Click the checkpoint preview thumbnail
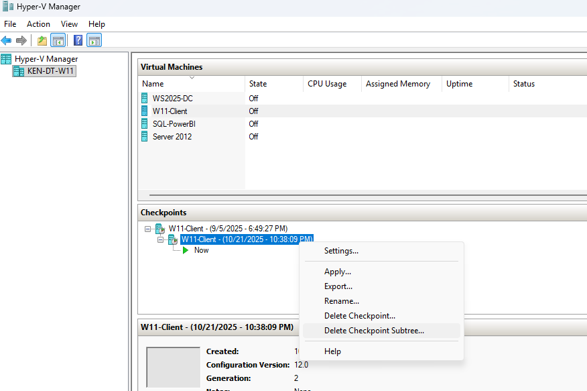The width and height of the screenshot is (587, 391). pyautogui.click(x=174, y=367)
